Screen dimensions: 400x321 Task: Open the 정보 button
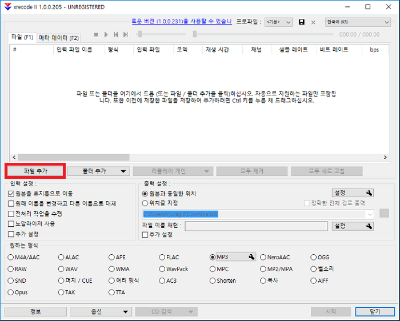pyautogui.click(x=35, y=312)
